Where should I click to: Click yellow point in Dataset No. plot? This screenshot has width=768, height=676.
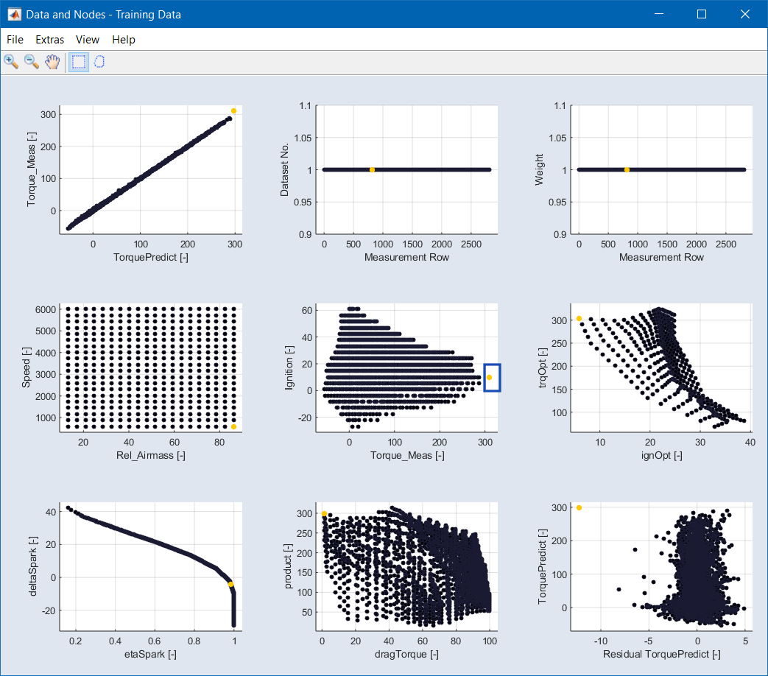[372, 170]
